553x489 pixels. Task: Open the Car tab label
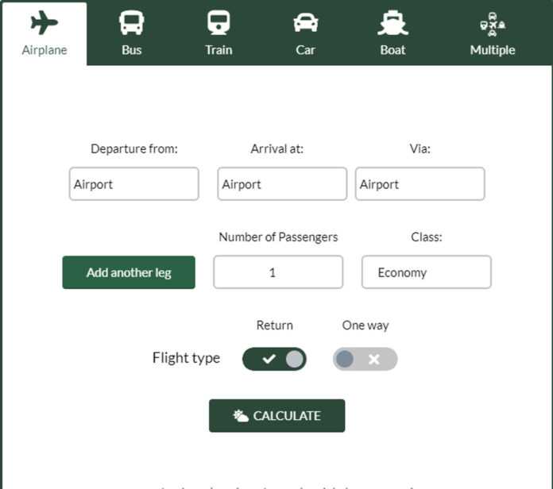point(305,50)
